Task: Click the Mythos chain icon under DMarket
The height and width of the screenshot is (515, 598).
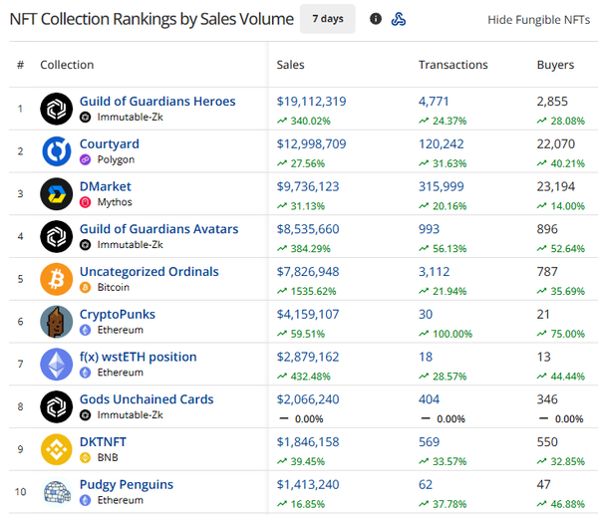Action: pos(85,202)
